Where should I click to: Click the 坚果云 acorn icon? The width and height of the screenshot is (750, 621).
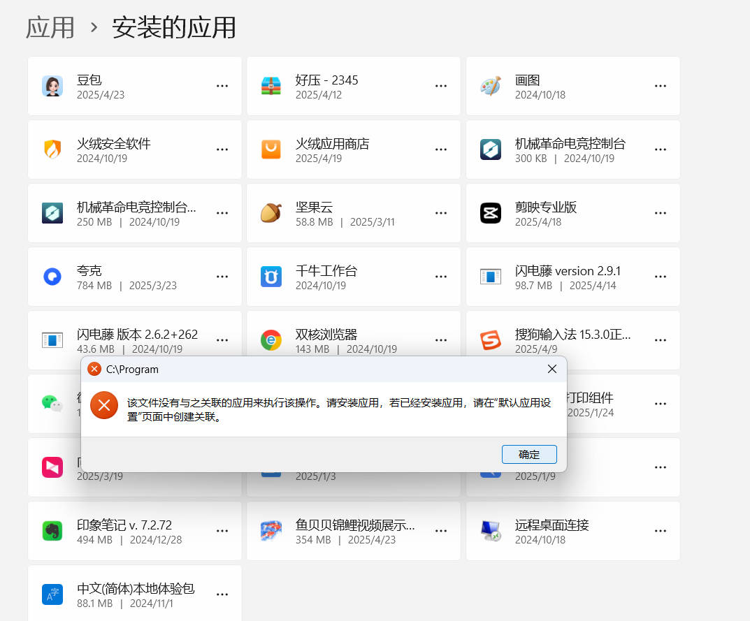pyautogui.click(x=271, y=213)
